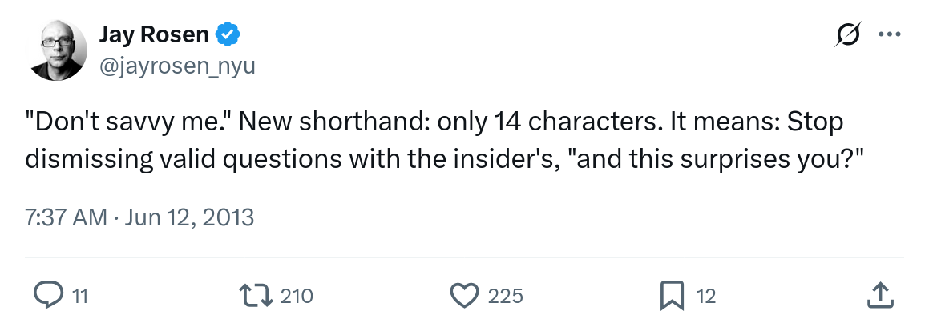Click the Grok slashed-circle icon
This screenshot has height=331, width=929.
pyautogui.click(x=848, y=35)
